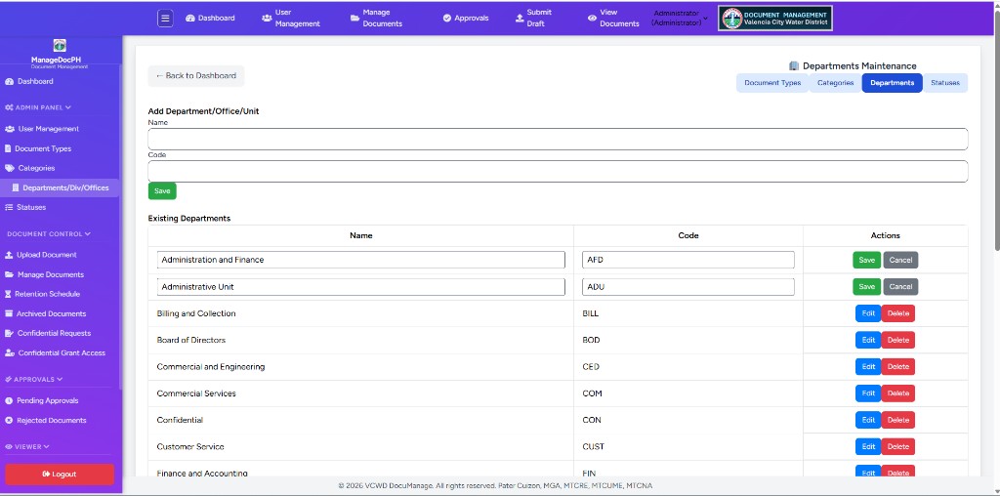Open Submit Draft in the top navigation

[x=534, y=19]
